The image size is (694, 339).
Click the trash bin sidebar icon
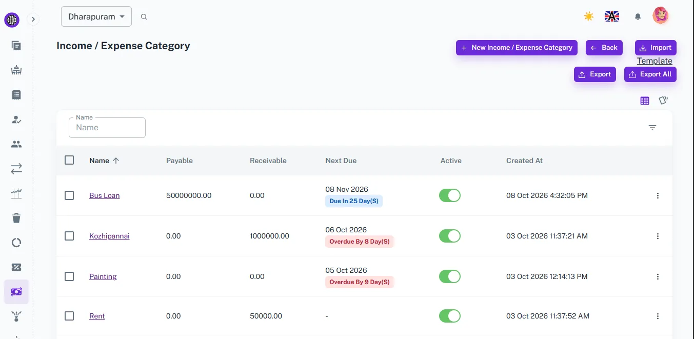click(16, 218)
